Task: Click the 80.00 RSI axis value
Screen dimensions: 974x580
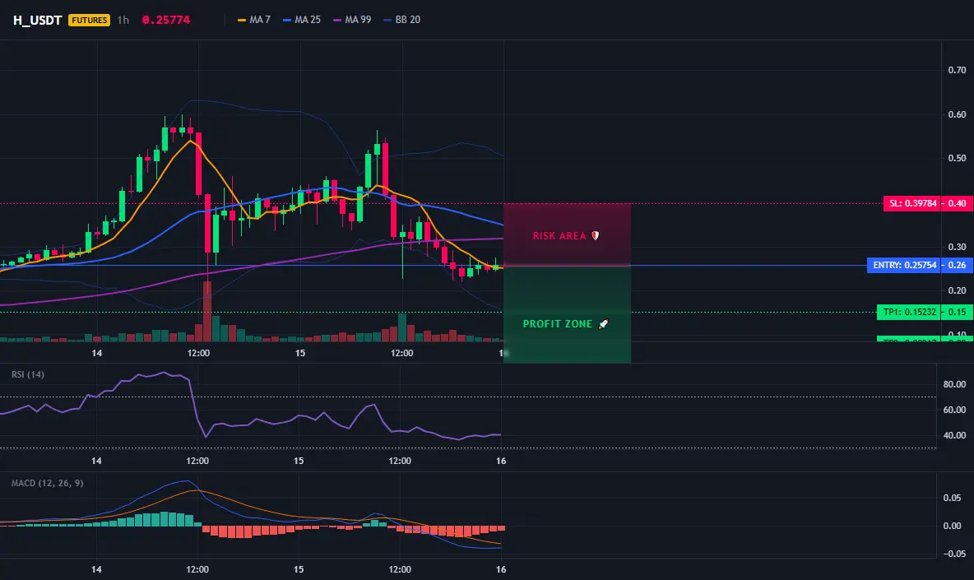Action: [x=955, y=384]
